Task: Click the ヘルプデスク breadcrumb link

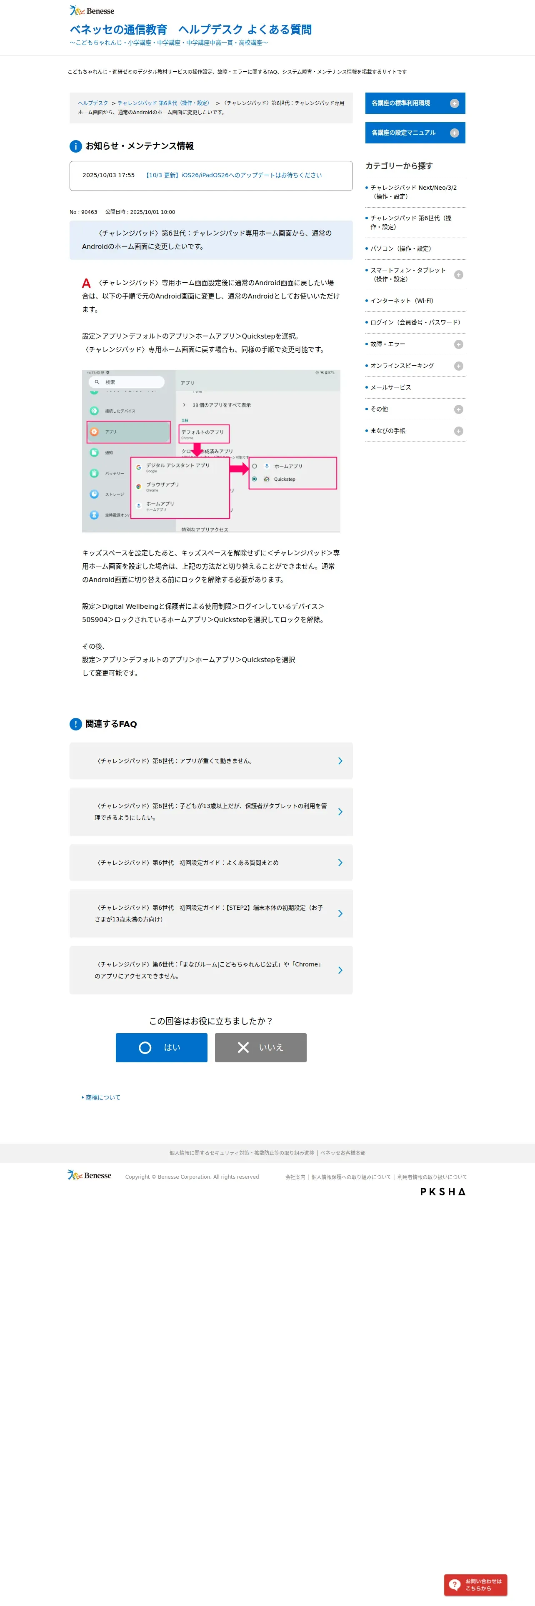Action: (x=93, y=103)
